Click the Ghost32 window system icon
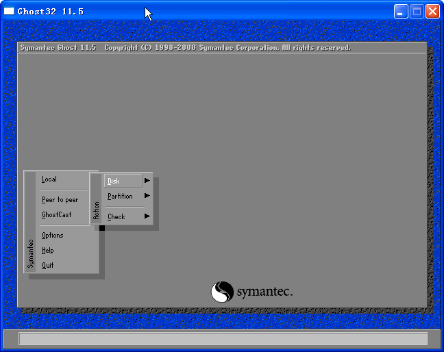The width and height of the screenshot is (444, 352). click(9, 11)
